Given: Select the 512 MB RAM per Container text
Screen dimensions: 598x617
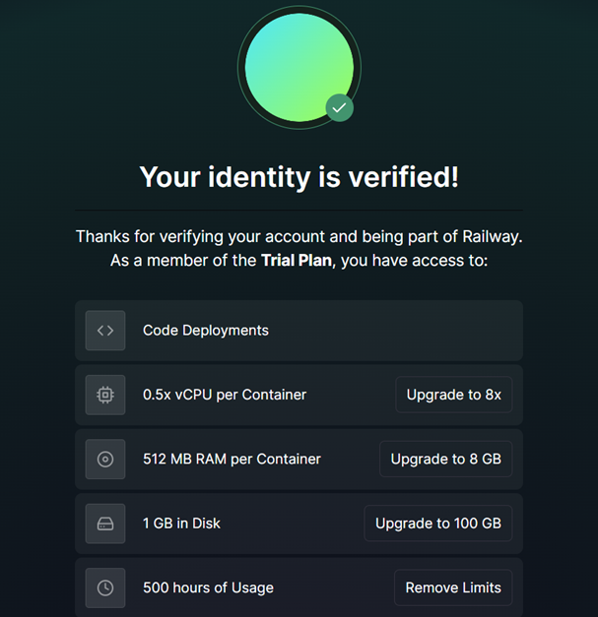Looking at the screenshot, I should click(233, 460).
